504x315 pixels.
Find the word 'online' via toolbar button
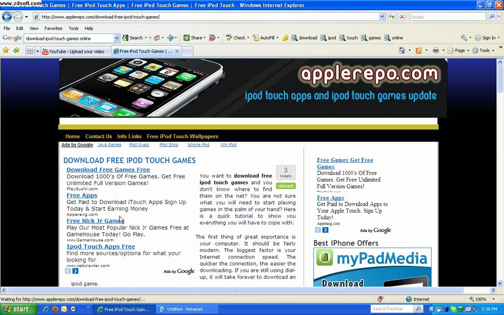pos(394,38)
